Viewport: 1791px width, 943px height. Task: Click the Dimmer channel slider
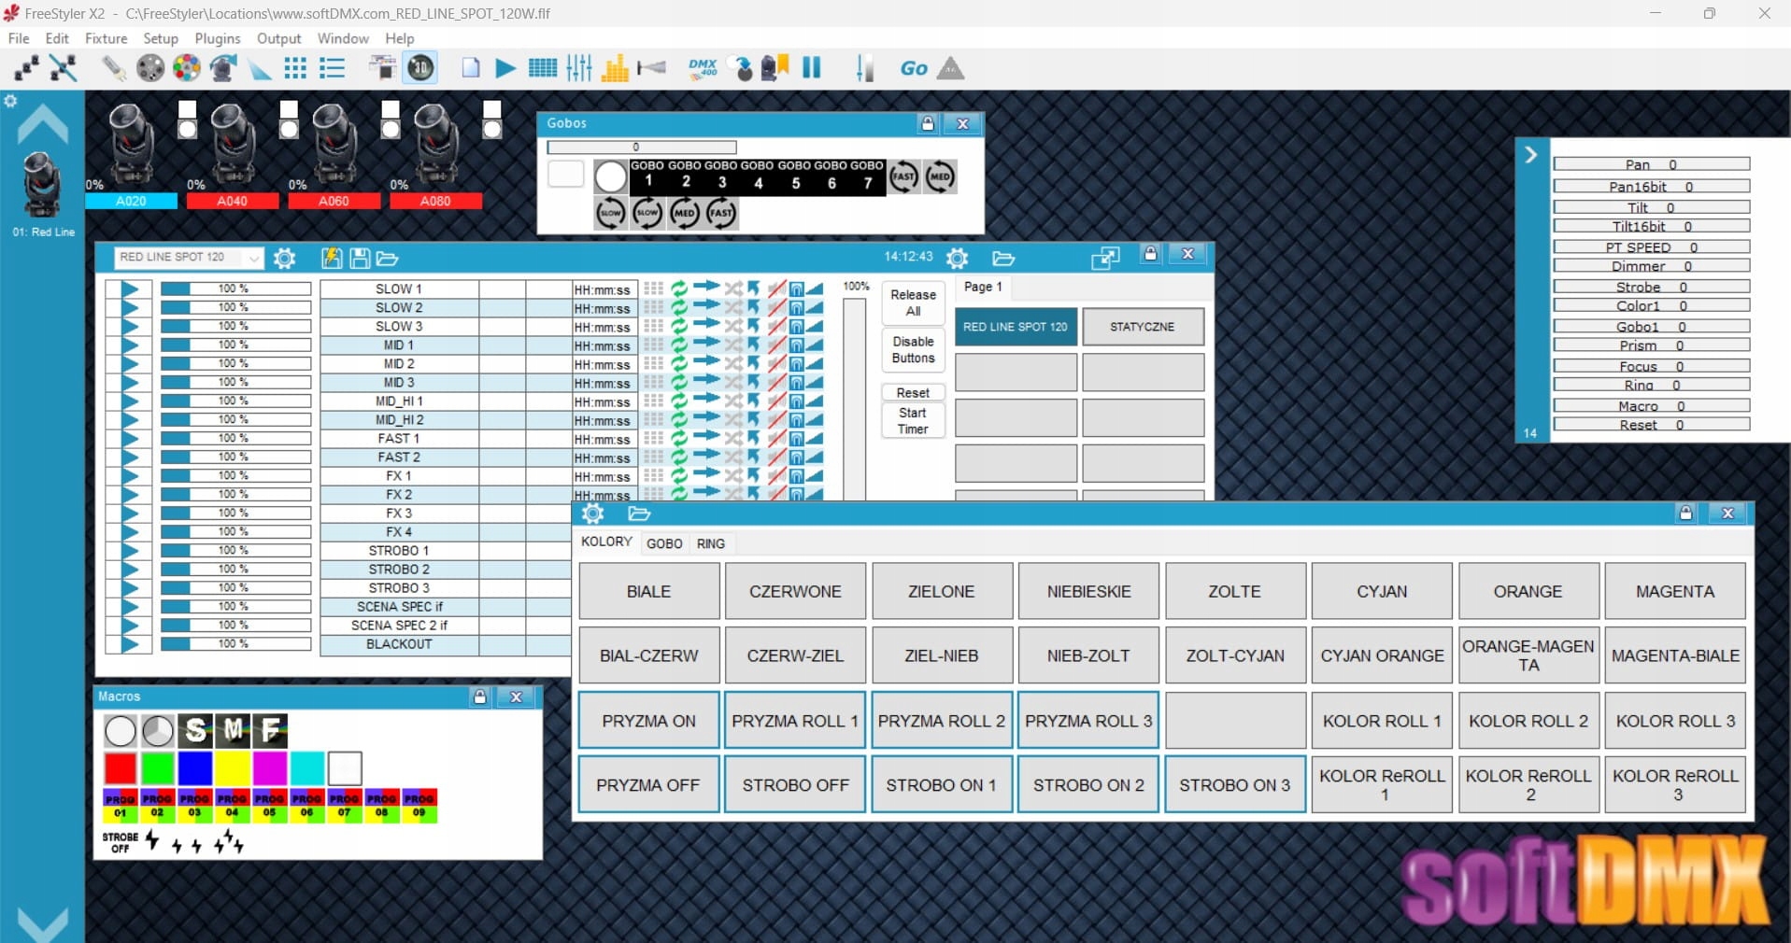(1652, 266)
